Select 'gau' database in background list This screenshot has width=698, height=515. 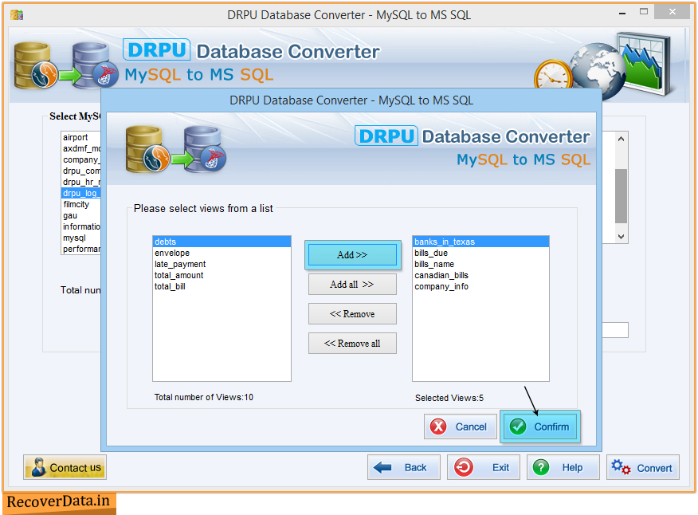pyautogui.click(x=81, y=215)
